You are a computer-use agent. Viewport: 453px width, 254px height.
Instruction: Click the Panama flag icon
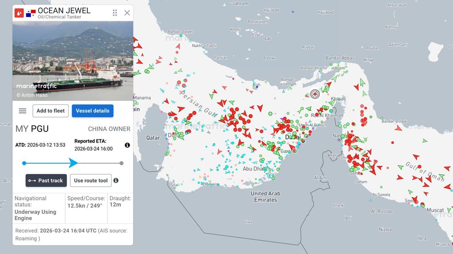[x=31, y=13]
